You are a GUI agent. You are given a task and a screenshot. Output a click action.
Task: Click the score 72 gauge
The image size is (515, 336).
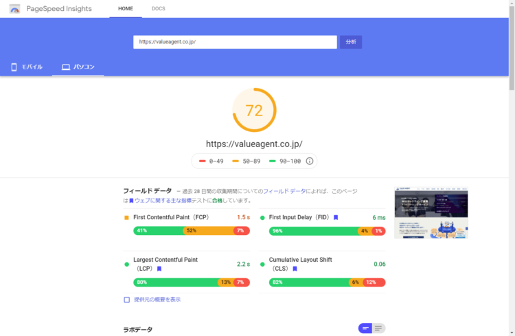[254, 110]
